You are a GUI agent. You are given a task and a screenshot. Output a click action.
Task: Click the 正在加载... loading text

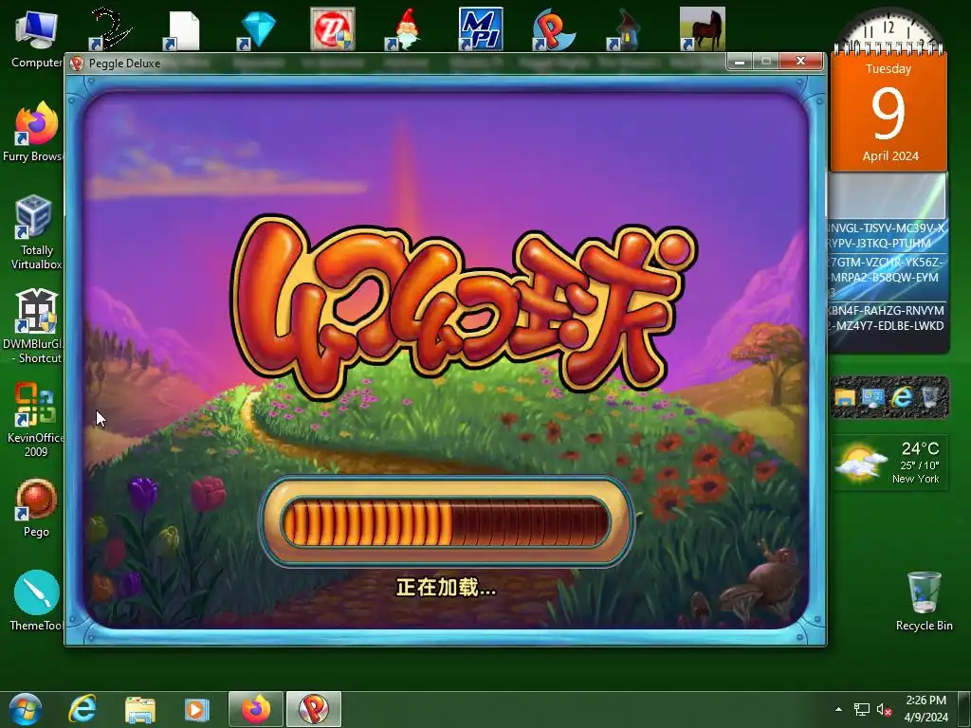point(446,587)
